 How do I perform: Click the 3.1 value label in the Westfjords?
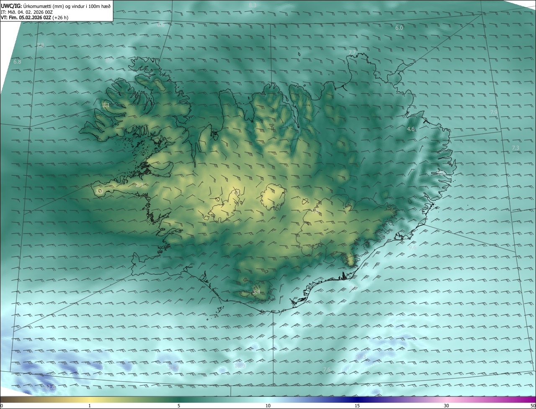point(106,105)
